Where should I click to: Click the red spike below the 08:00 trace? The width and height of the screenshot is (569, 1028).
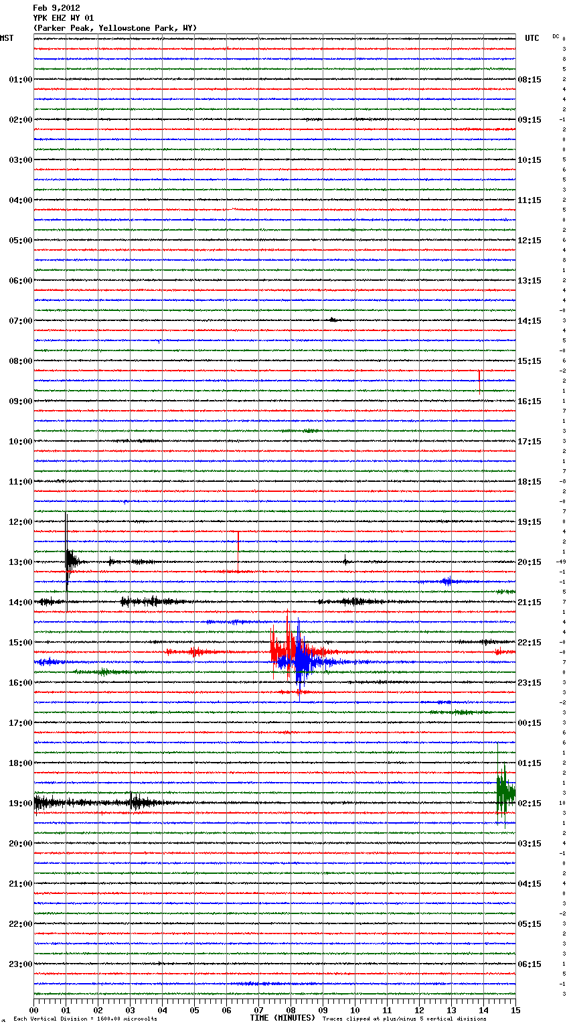479,382
